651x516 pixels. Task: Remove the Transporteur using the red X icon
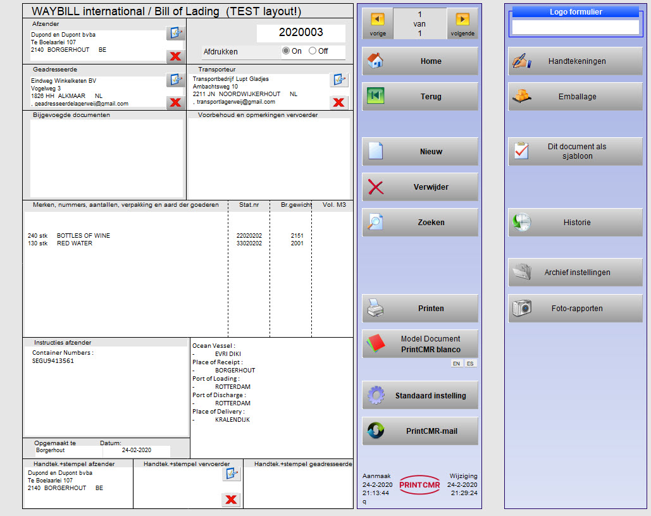pyautogui.click(x=339, y=102)
